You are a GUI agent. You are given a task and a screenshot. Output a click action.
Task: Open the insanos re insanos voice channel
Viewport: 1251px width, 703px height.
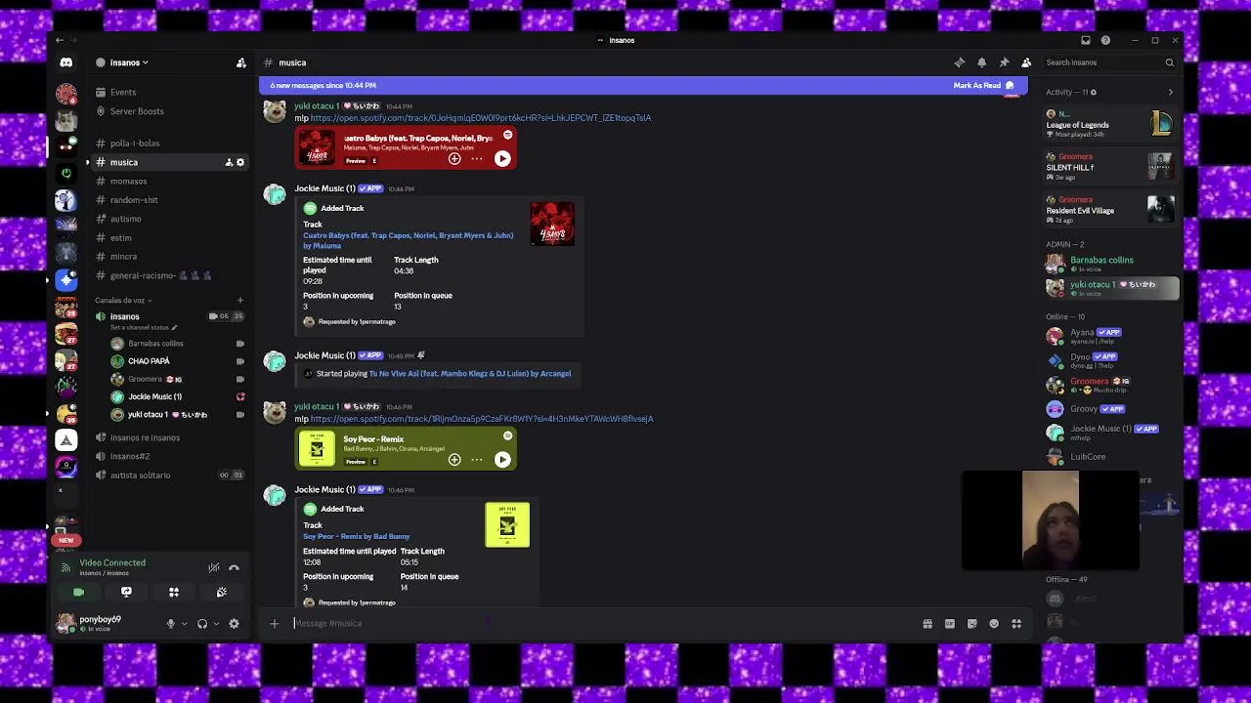[x=145, y=437]
